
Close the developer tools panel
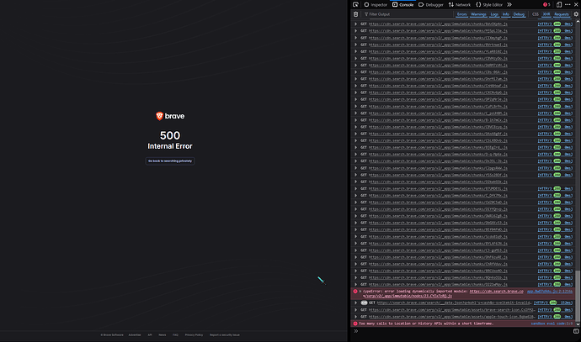tap(576, 4)
